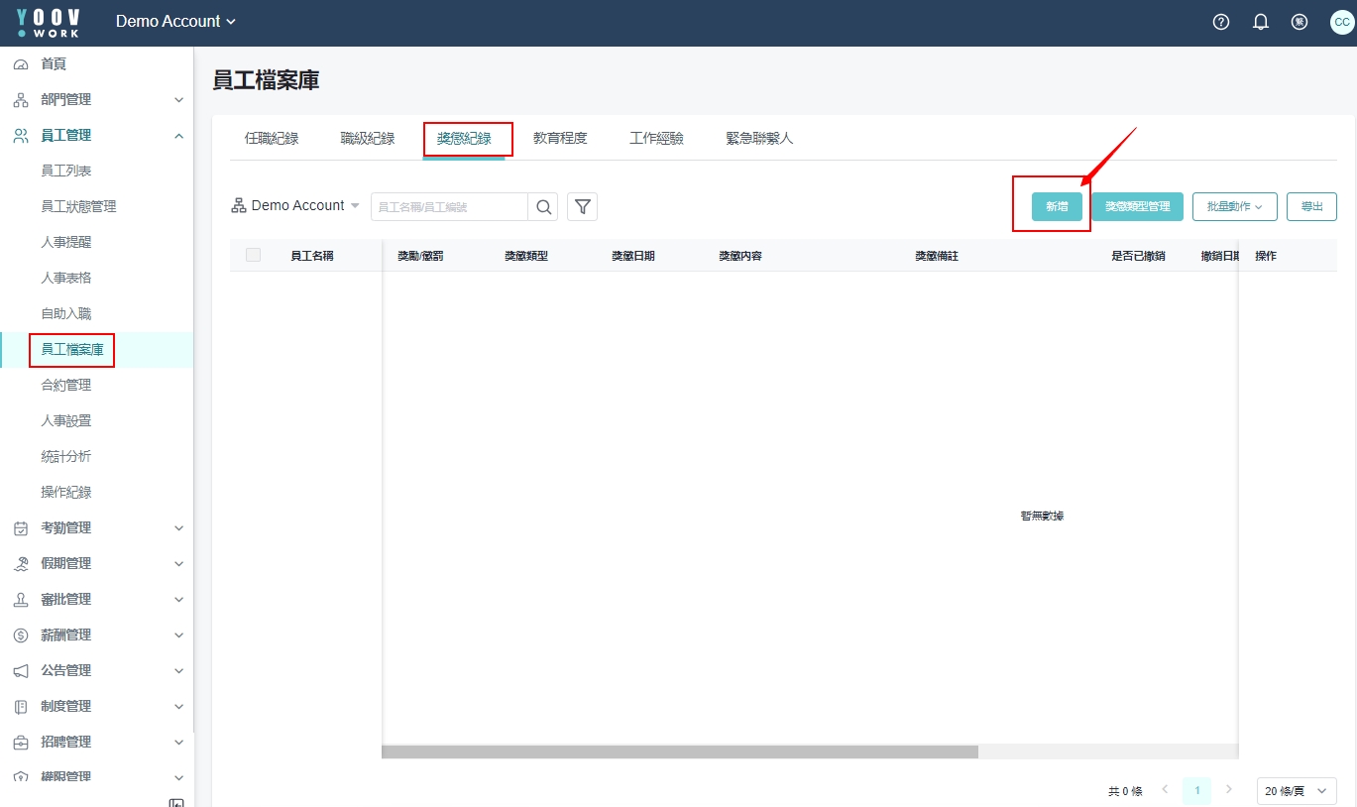Click the search magnifier icon
The height and width of the screenshot is (807, 1357).
pyautogui.click(x=543, y=206)
